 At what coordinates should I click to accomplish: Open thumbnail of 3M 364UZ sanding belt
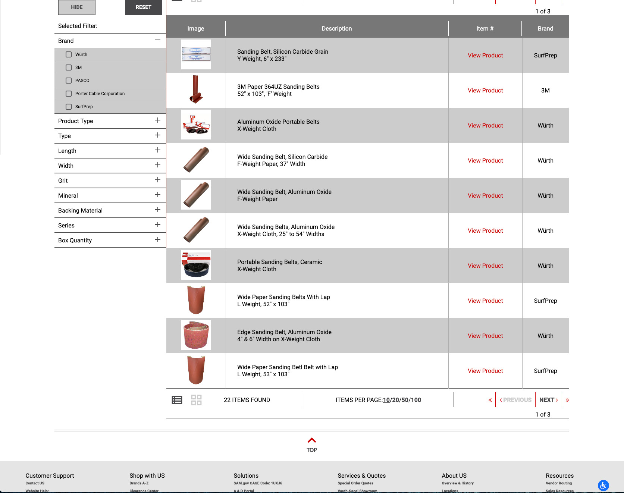tap(196, 90)
